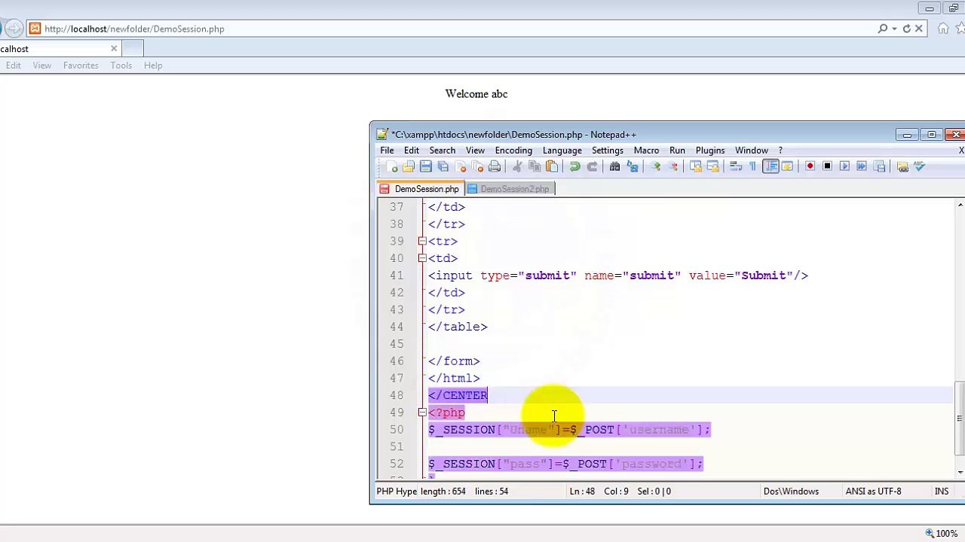
Task: Open Find with the binoculars icon
Action: pyautogui.click(x=614, y=166)
